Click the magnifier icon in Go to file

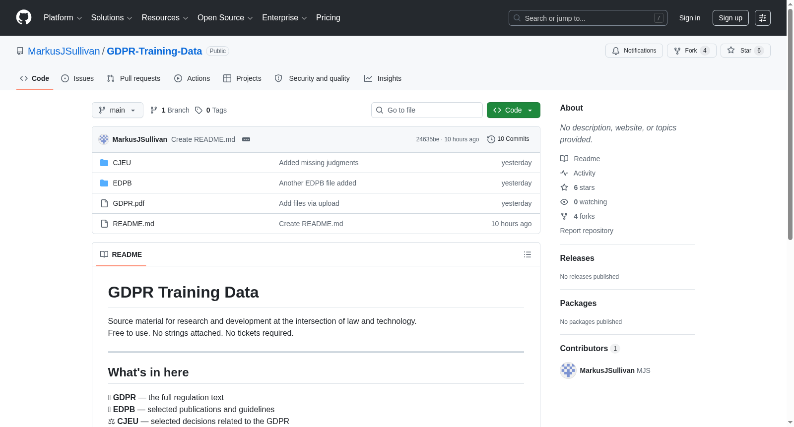tap(380, 110)
